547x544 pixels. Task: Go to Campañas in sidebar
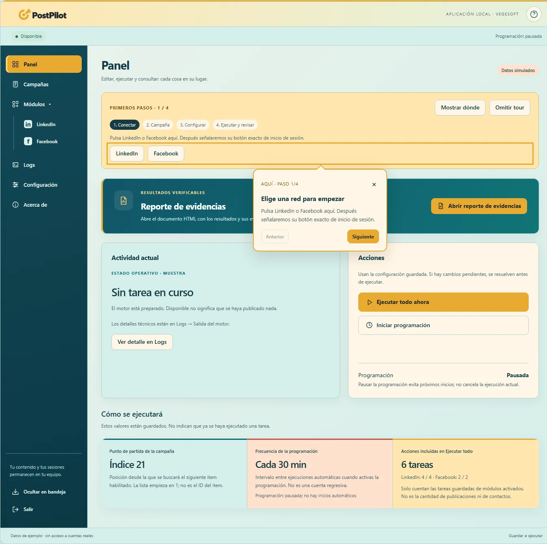[x=44, y=84]
